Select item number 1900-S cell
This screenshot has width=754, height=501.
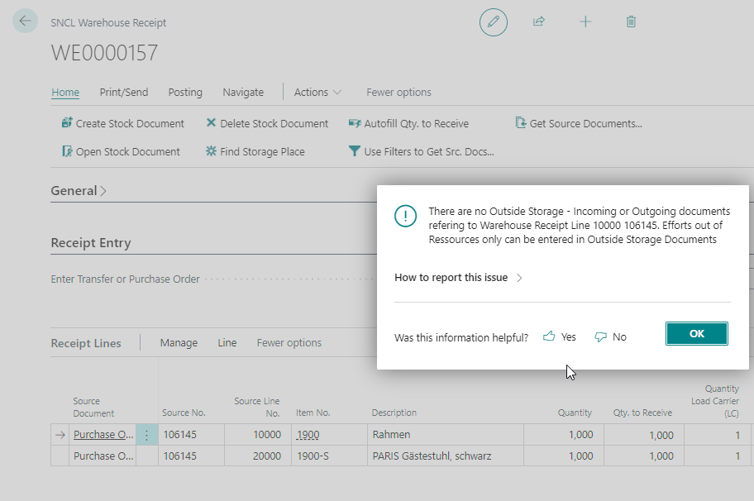point(313,456)
